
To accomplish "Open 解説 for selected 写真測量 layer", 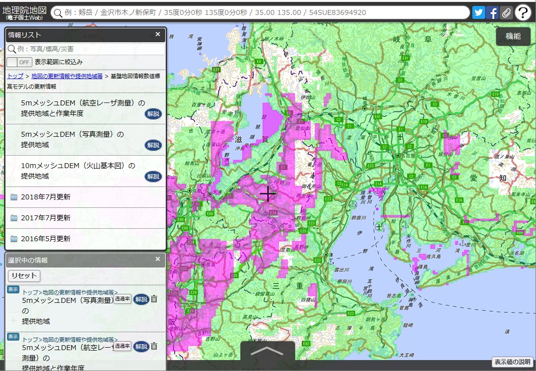I will coord(141,299).
